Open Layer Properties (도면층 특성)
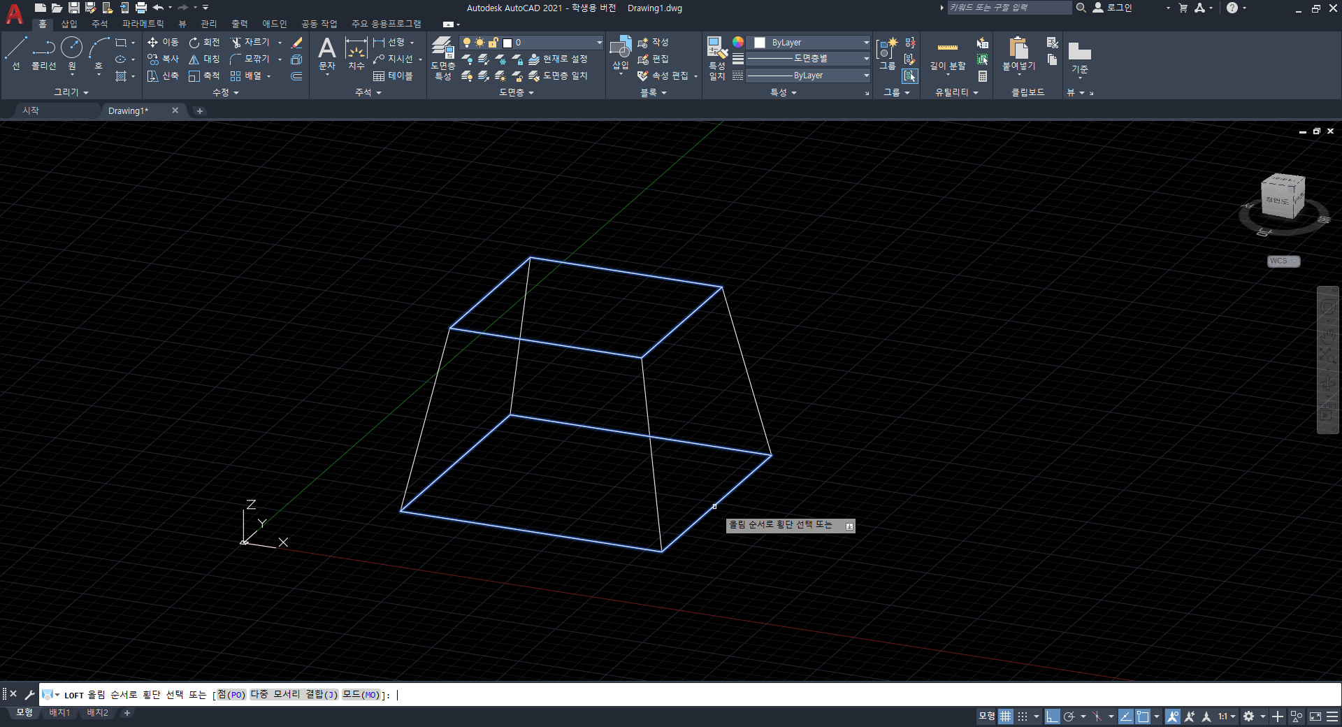Viewport: 1342px width, 727px height. (x=443, y=58)
